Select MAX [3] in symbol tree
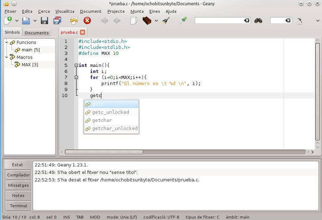Viewport: 322px width, 220px height. coord(30,65)
